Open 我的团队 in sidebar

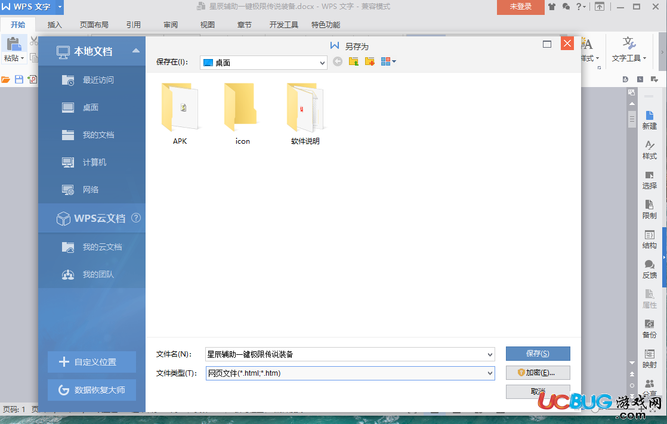point(92,275)
